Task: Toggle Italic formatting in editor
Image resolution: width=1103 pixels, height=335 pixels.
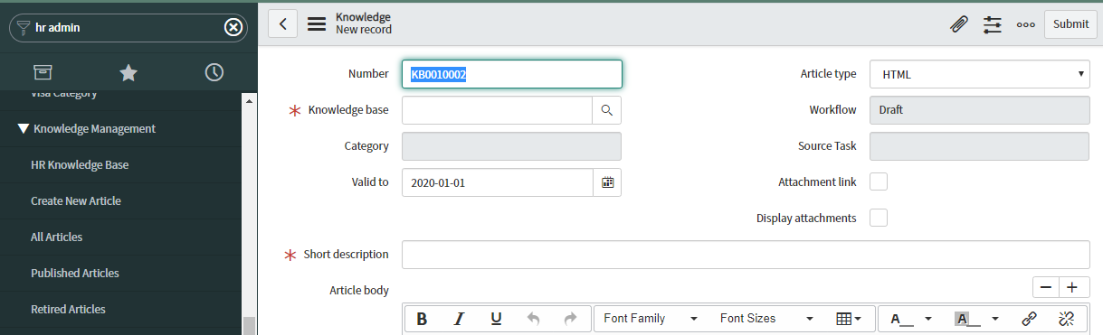Action: [x=459, y=319]
